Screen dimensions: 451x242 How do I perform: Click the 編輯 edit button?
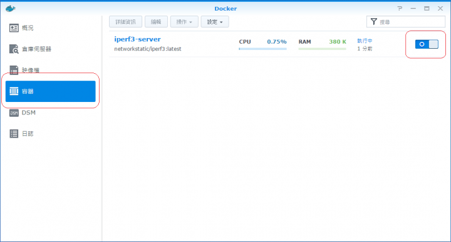[156, 22]
